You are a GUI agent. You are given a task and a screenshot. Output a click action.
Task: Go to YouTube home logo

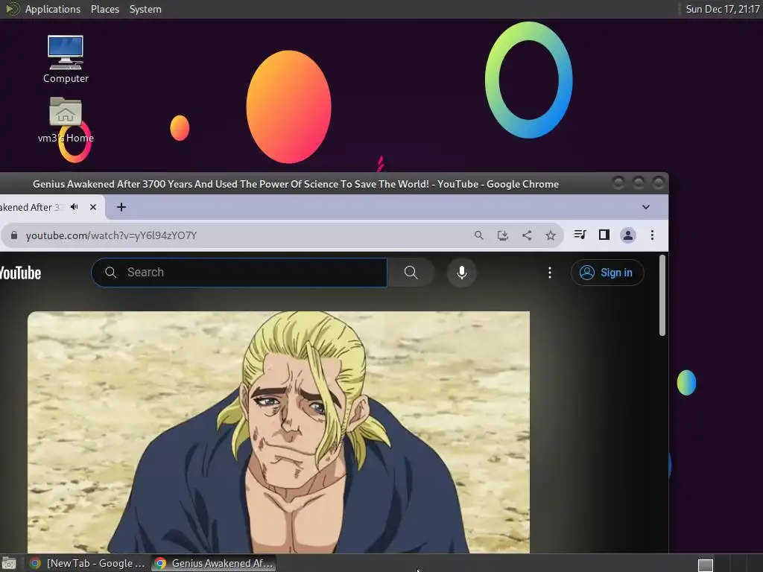20,273
